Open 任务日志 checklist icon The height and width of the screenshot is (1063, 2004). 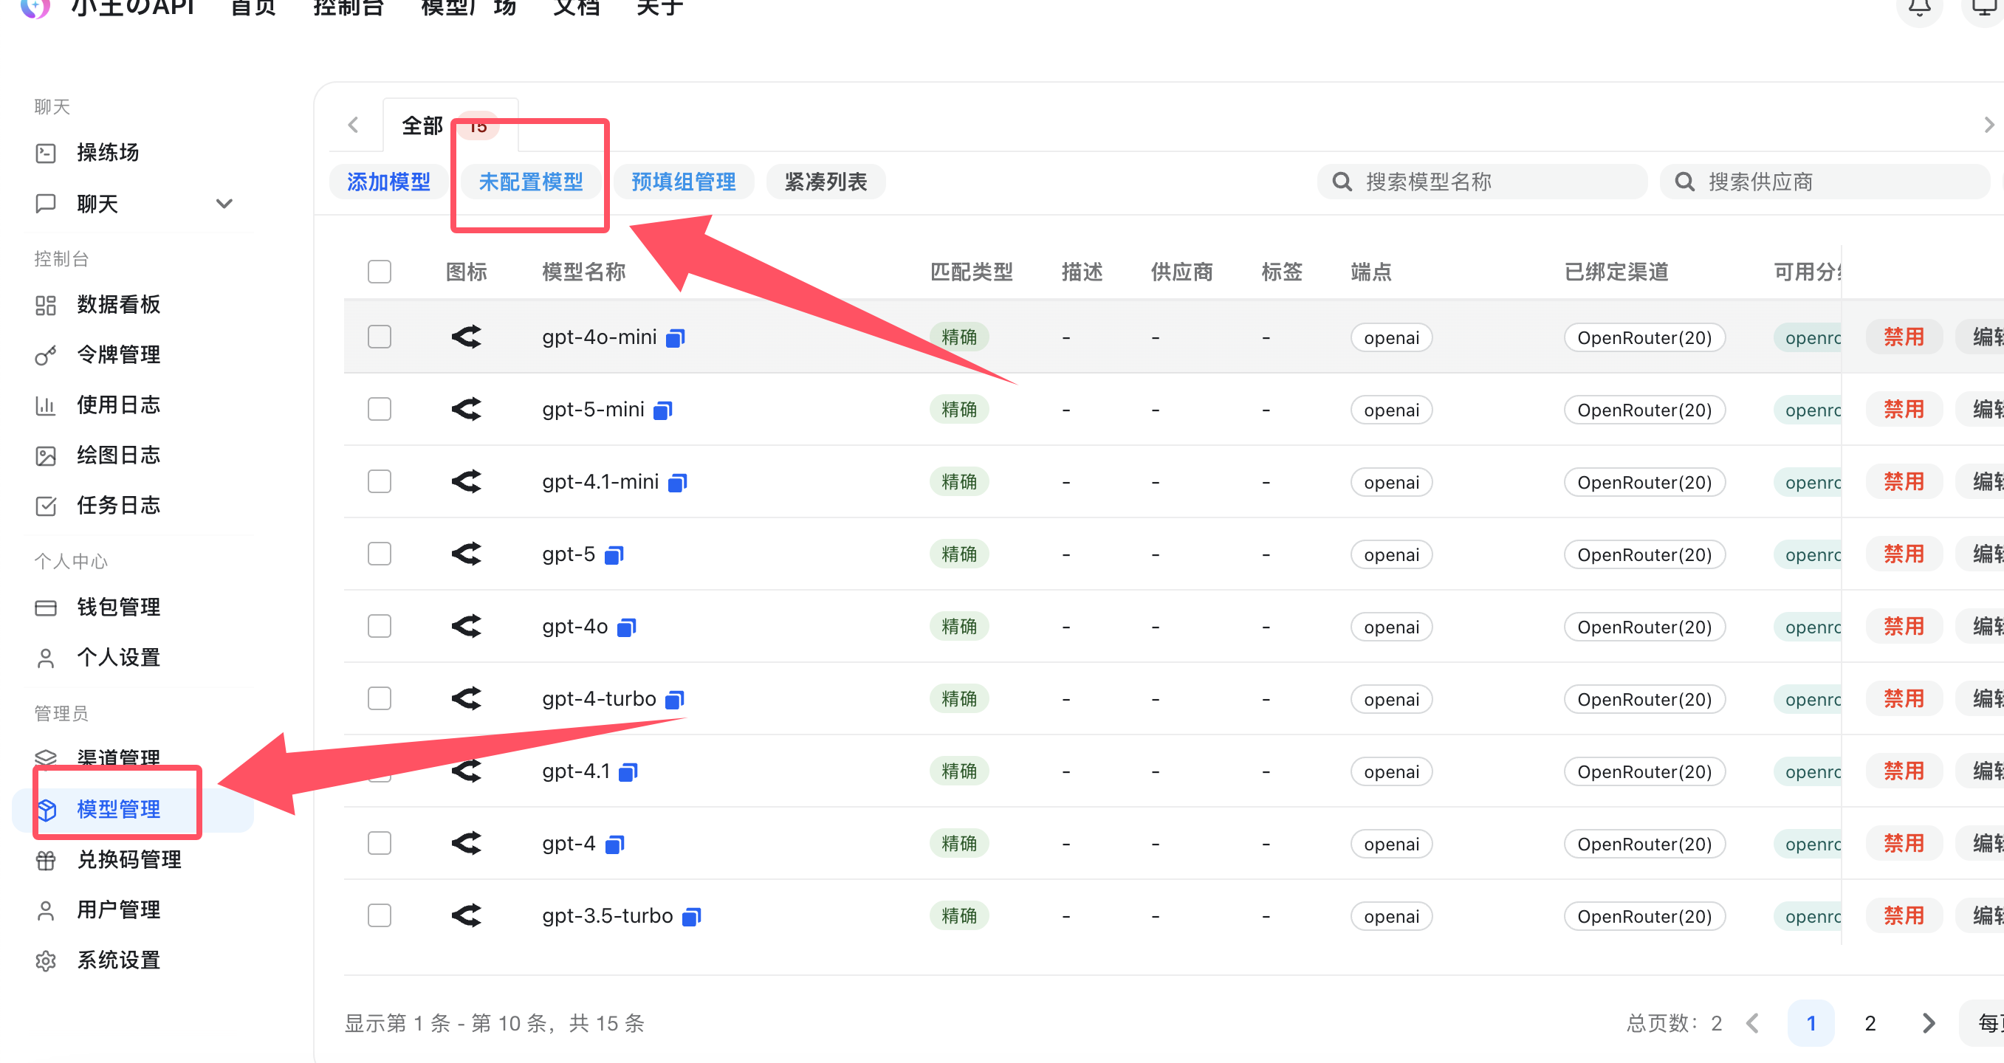click(x=46, y=506)
